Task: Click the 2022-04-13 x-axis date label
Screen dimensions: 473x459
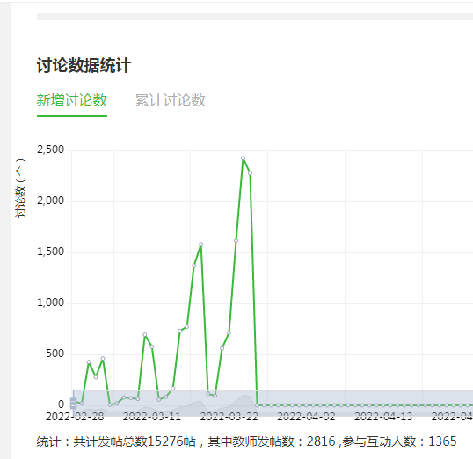Action: pos(383,417)
